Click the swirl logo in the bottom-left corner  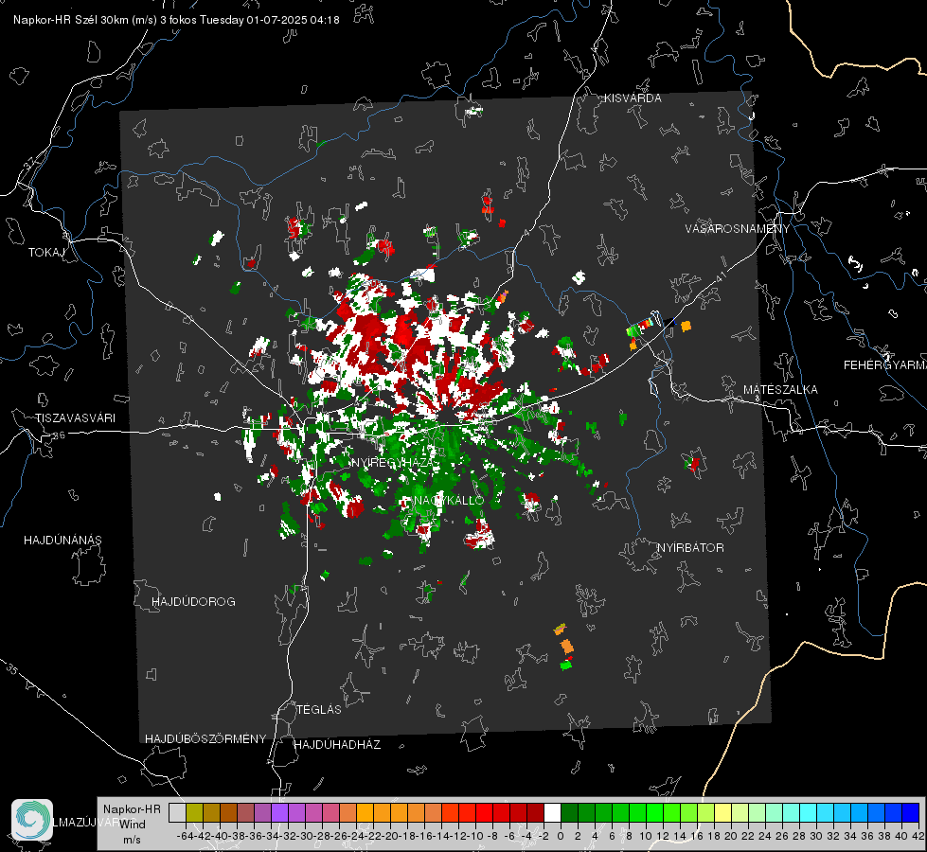32,820
